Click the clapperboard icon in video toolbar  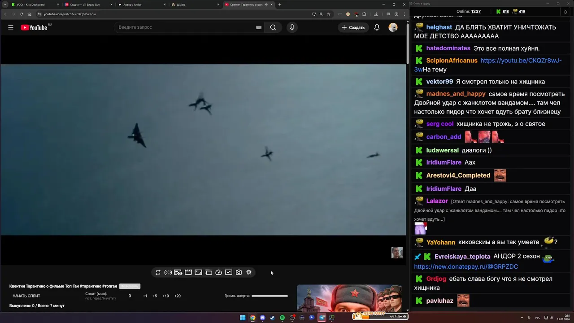pos(188,272)
